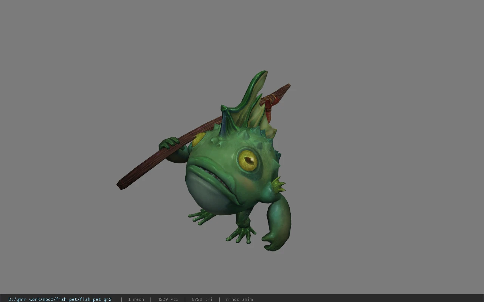Screen dimensions: 484x302
Task: Click the '4229 vtx' vertex count
Action: [x=168, y=299]
